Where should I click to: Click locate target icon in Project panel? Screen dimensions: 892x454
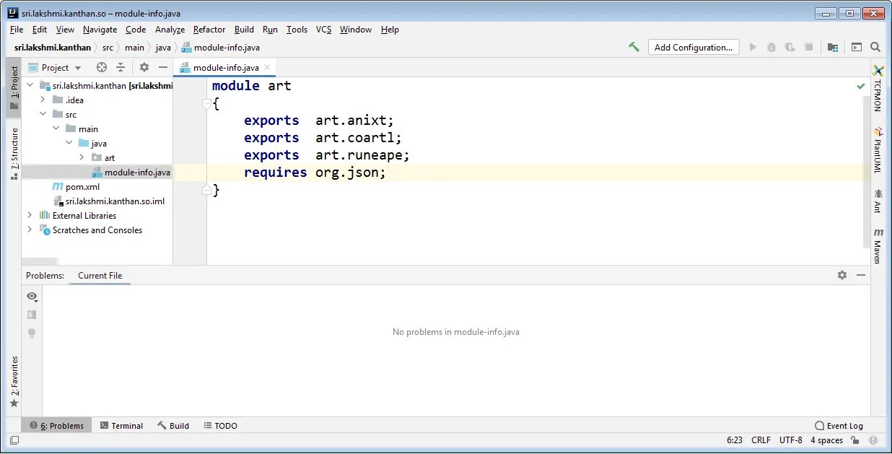102,67
